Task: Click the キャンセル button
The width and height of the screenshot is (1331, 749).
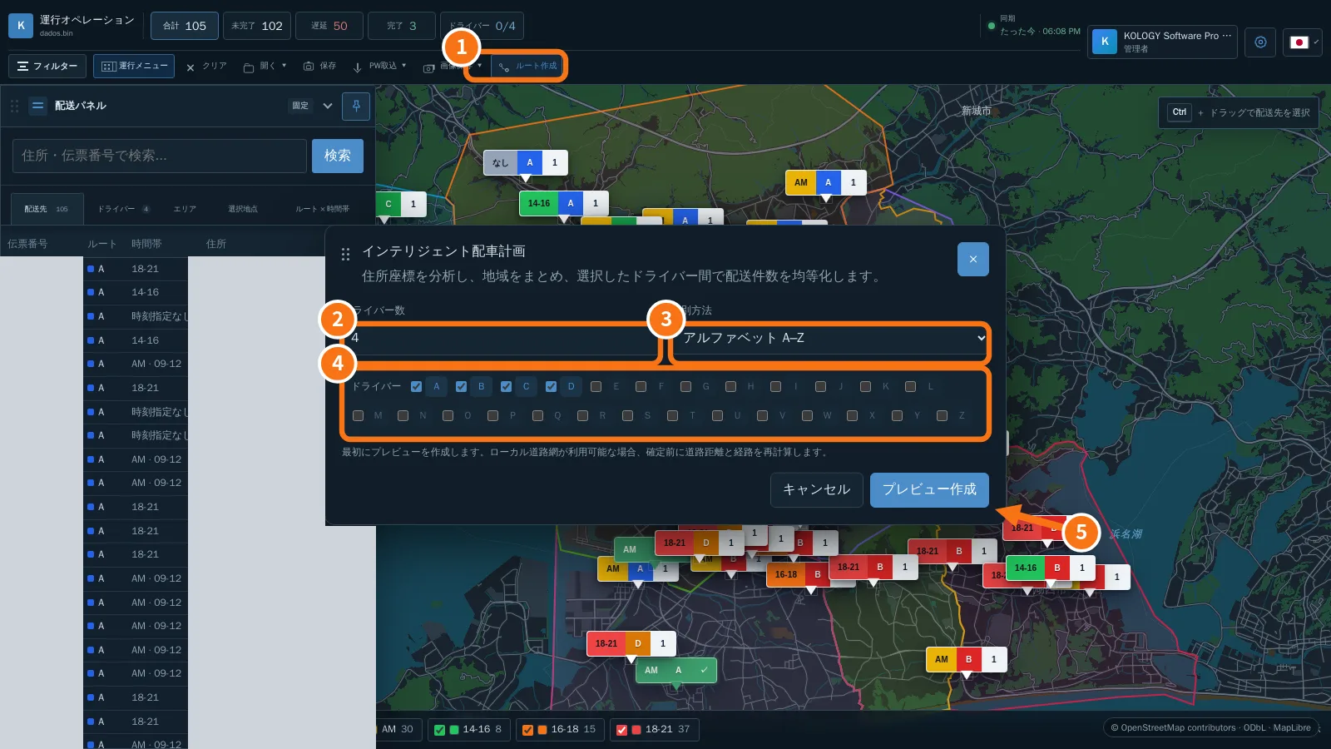Action: point(816,489)
